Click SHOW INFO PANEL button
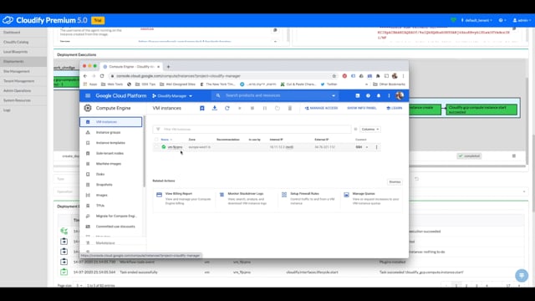The width and height of the screenshot is (535, 301). click(x=362, y=108)
